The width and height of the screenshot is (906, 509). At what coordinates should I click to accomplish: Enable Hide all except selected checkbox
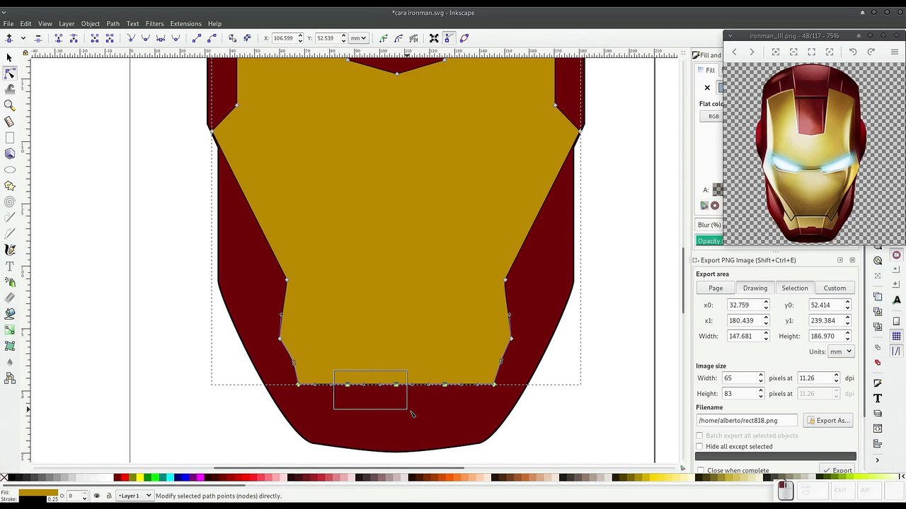click(700, 447)
